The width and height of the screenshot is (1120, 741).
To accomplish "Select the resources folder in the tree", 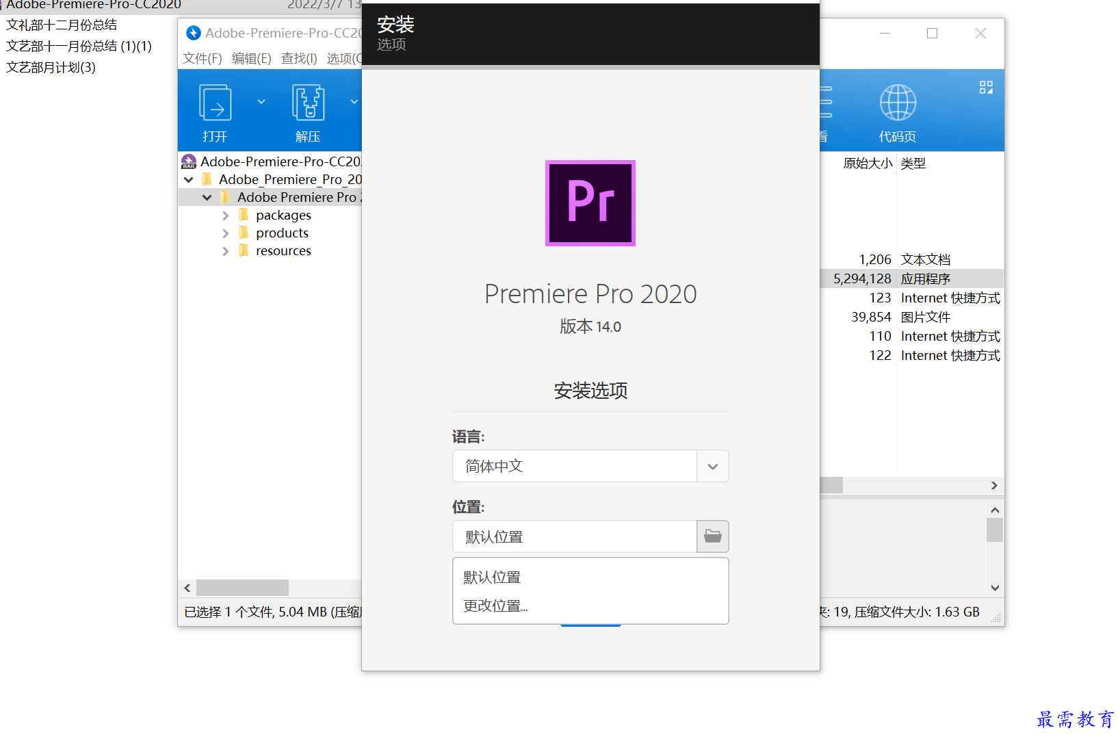I will point(283,251).
